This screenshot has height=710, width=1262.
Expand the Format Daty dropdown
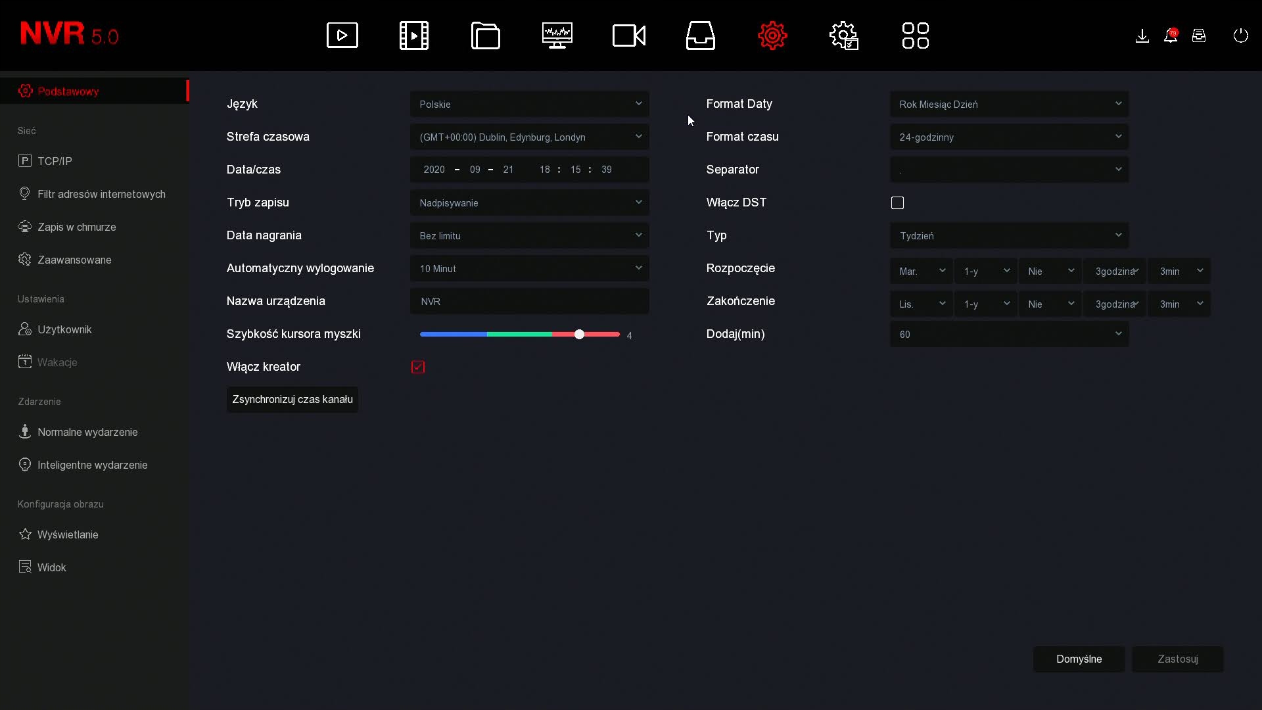pyautogui.click(x=1009, y=104)
